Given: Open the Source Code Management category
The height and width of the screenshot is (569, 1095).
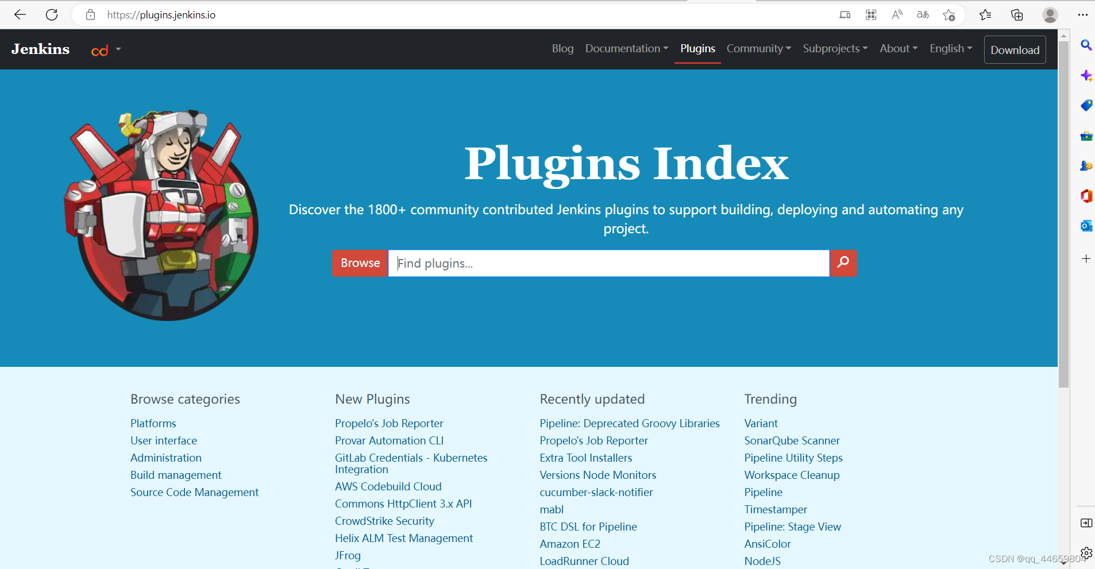Looking at the screenshot, I should click(194, 492).
